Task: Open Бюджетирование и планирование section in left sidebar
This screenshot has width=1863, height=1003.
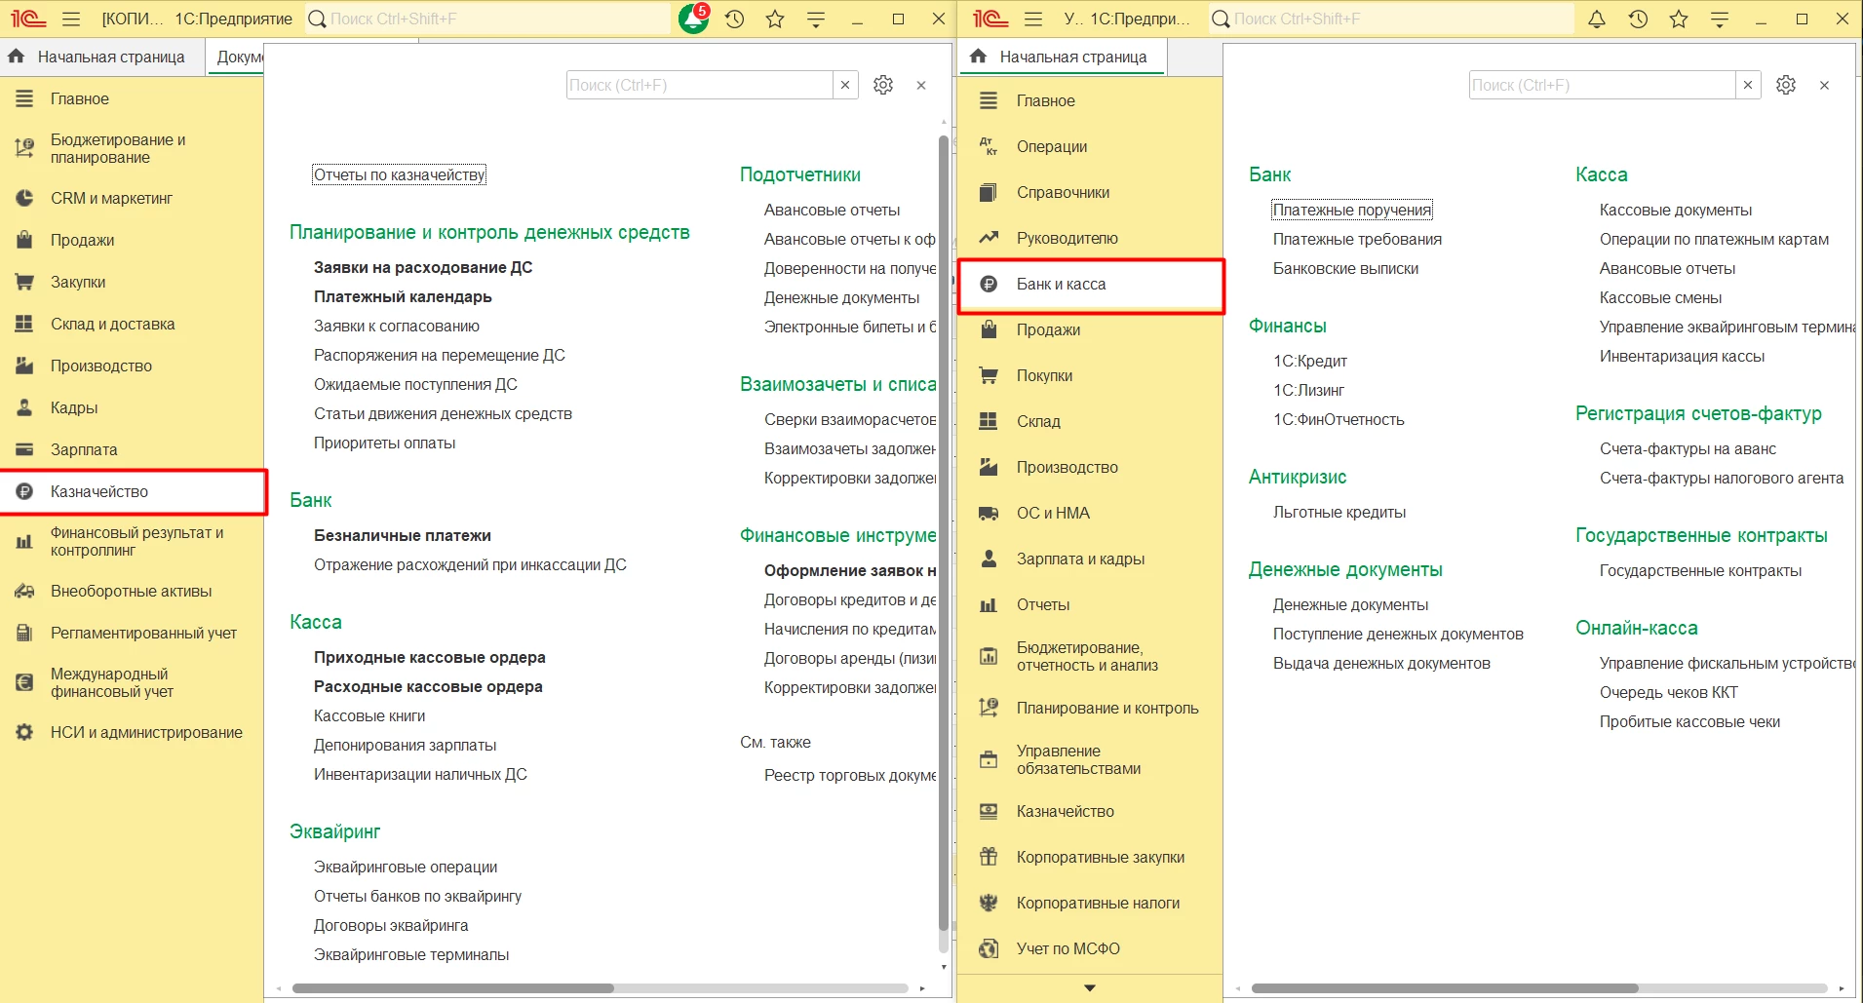Action: [132, 148]
